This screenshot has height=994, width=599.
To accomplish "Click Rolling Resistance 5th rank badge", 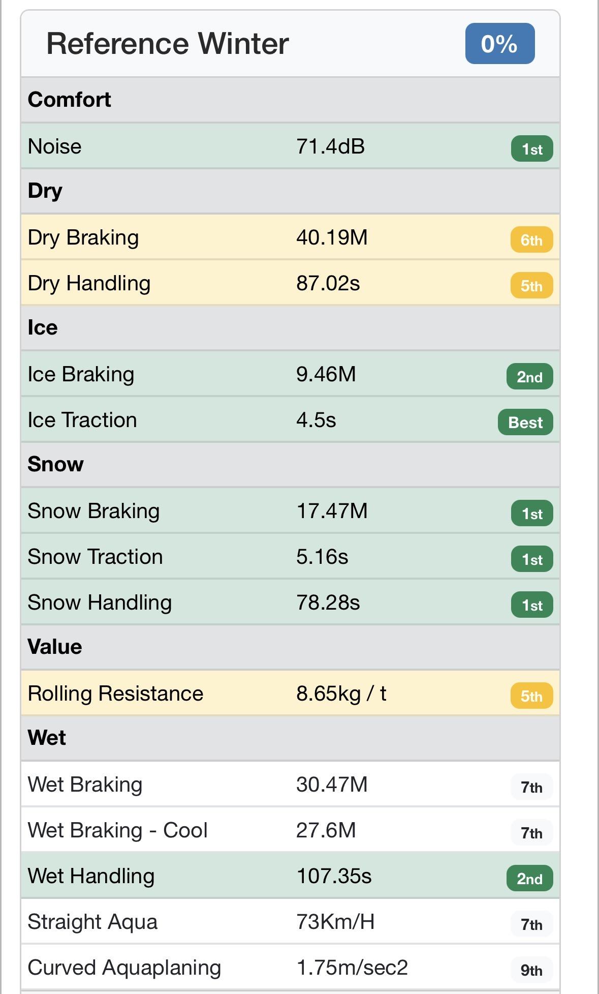I will click(x=531, y=696).
